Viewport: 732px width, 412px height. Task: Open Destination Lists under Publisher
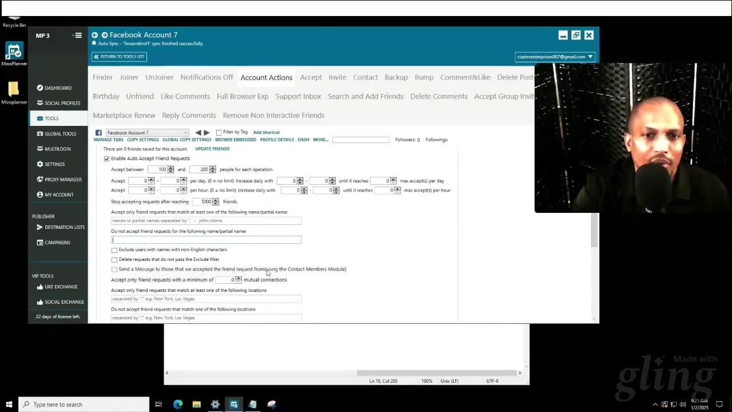[x=61, y=227]
